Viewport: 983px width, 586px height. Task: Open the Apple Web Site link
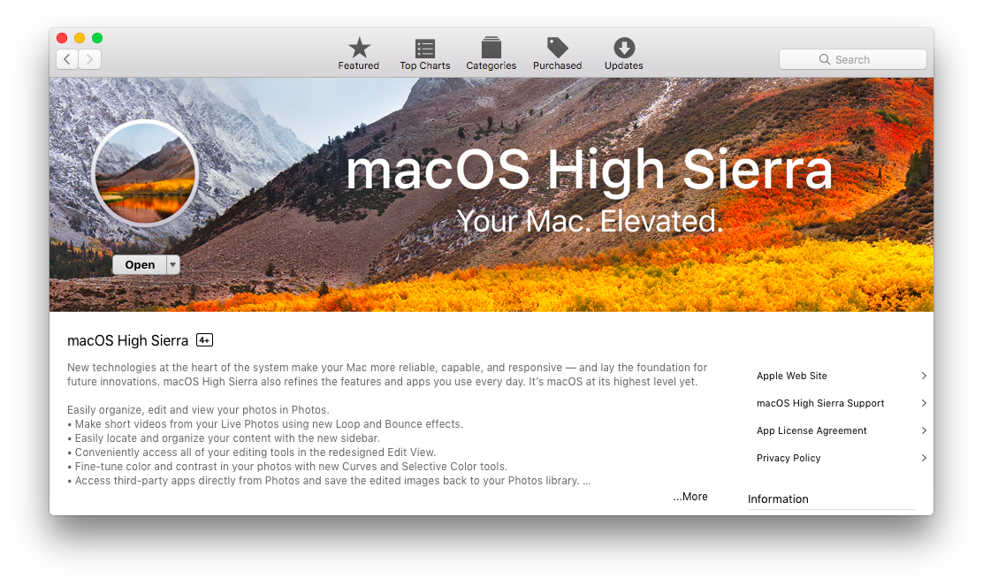click(792, 376)
